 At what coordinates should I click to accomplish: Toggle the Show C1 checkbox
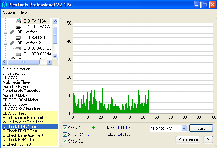click(65, 128)
